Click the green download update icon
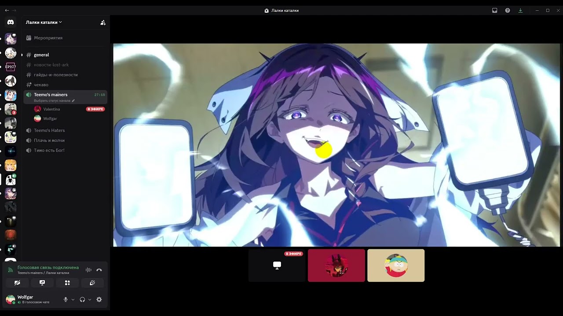 (520, 11)
